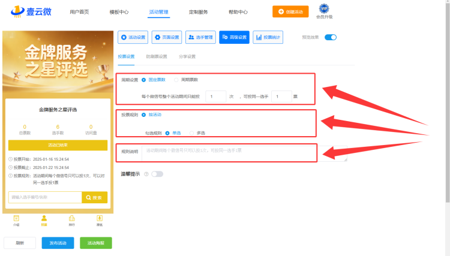Click the 壹云微 logo
Viewport: 450px width, 256px height.
[31, 11]
